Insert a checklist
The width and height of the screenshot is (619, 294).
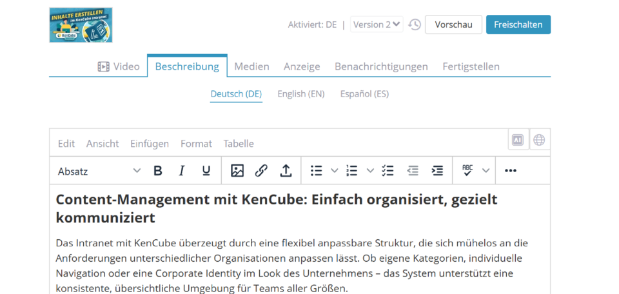pos(388,170)
